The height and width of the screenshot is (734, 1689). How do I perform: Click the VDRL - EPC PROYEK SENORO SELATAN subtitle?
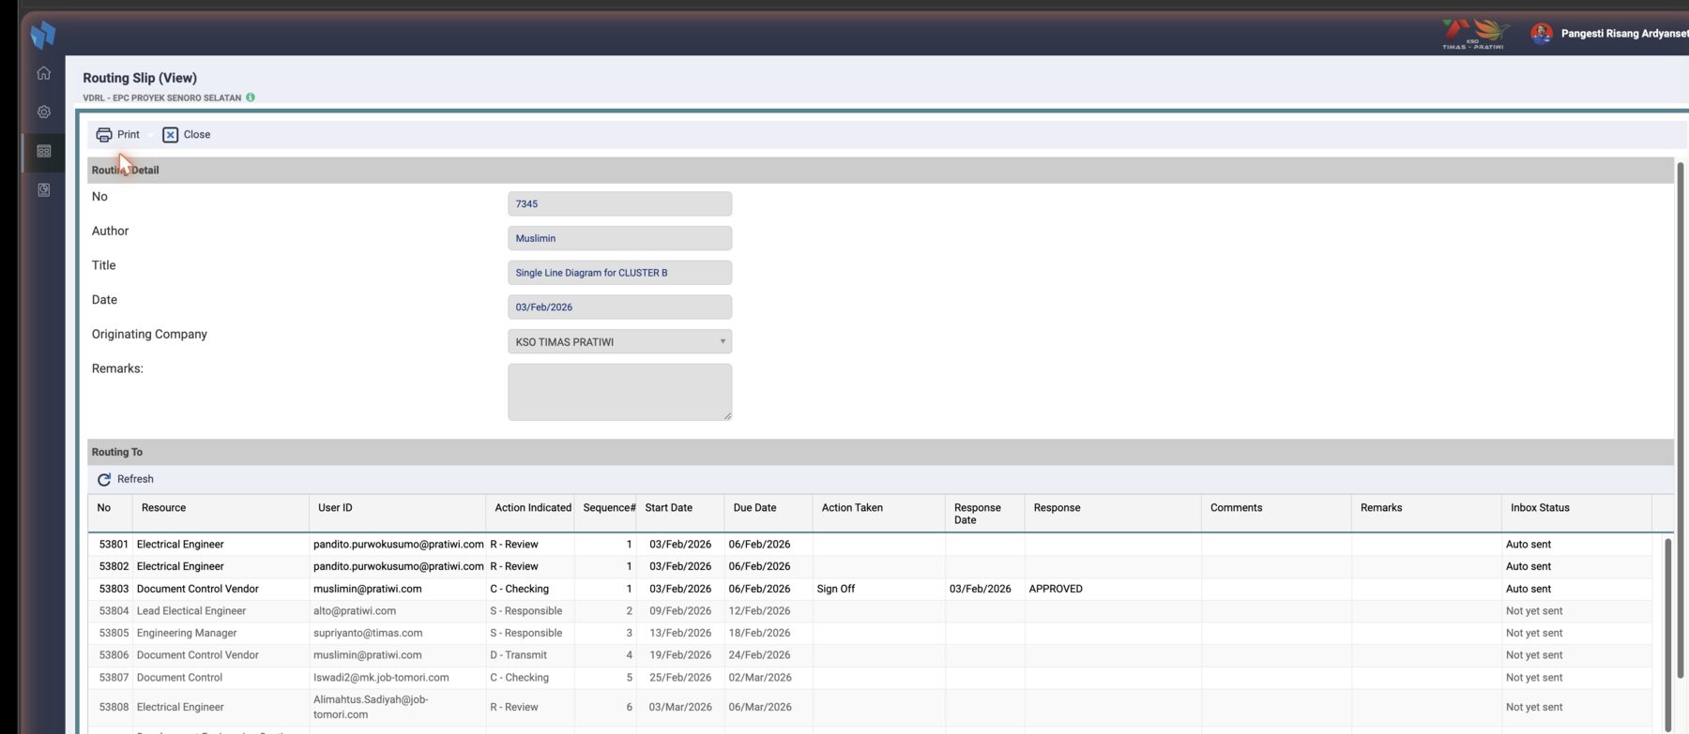pyautogui.click(x=161, y=97)
